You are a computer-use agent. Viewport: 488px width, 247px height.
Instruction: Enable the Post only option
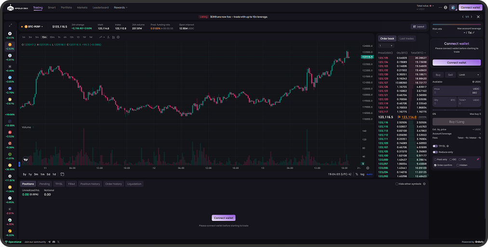tap(434, 159)
